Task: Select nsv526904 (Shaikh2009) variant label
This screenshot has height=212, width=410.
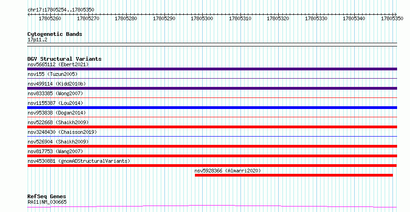Action: pos(58,142)
